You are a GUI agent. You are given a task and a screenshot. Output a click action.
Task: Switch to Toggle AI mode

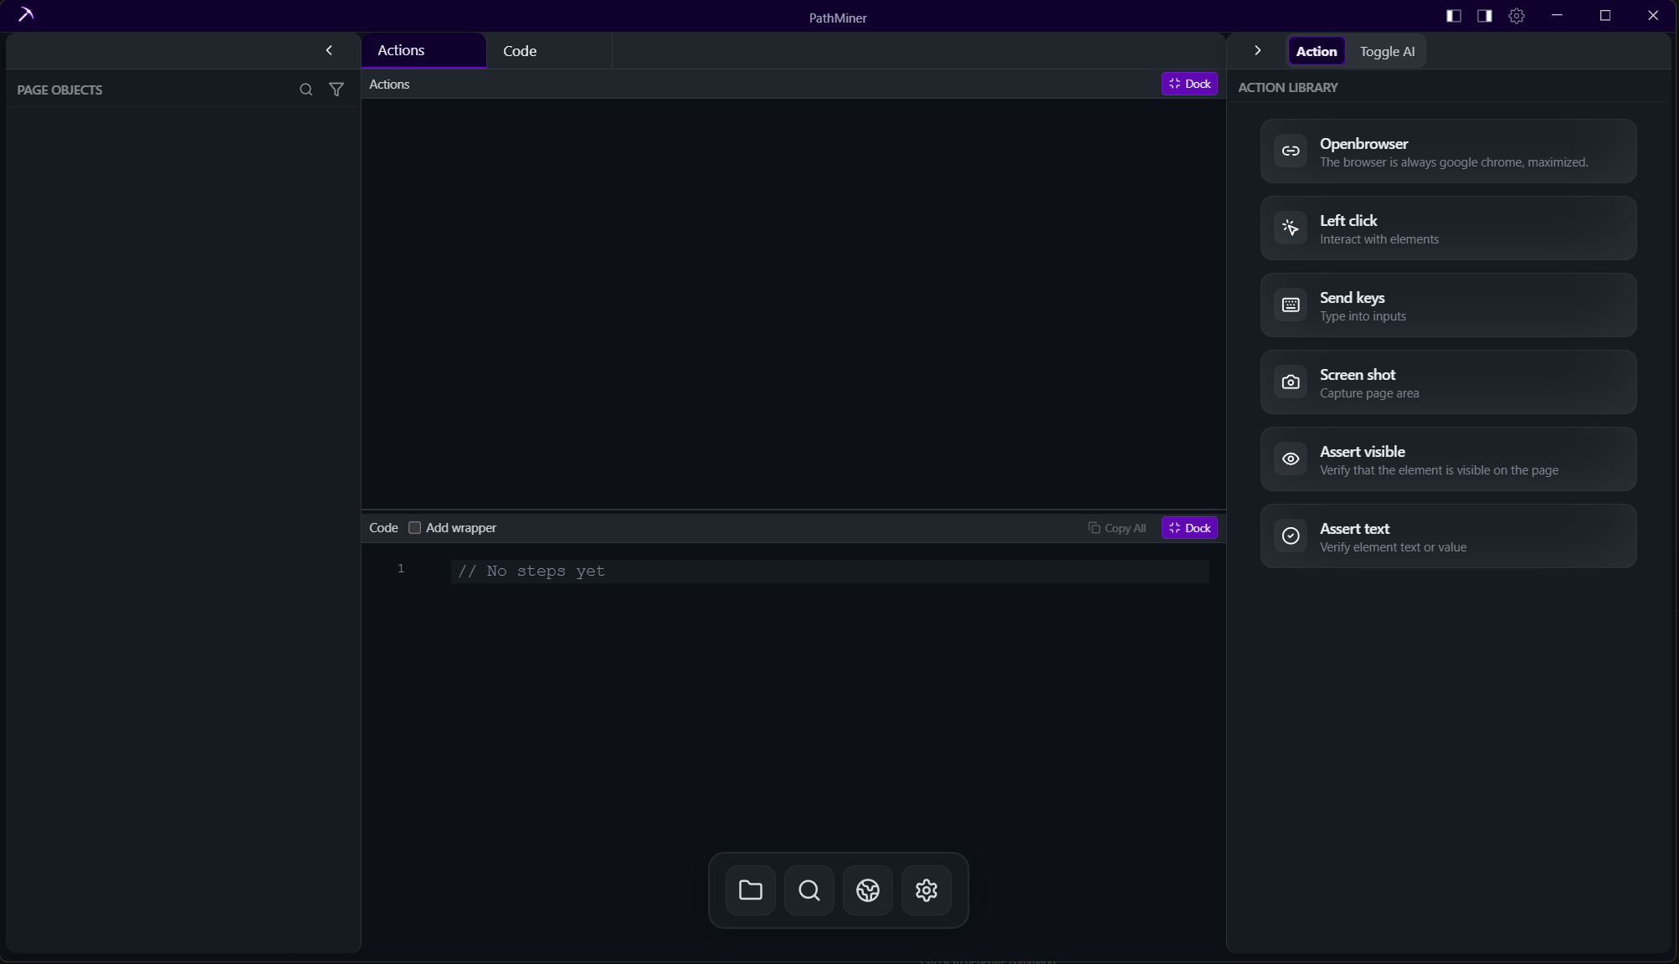1386,51
